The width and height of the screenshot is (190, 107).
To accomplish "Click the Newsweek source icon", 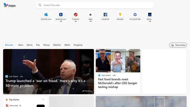I will (x=7, y=106).
